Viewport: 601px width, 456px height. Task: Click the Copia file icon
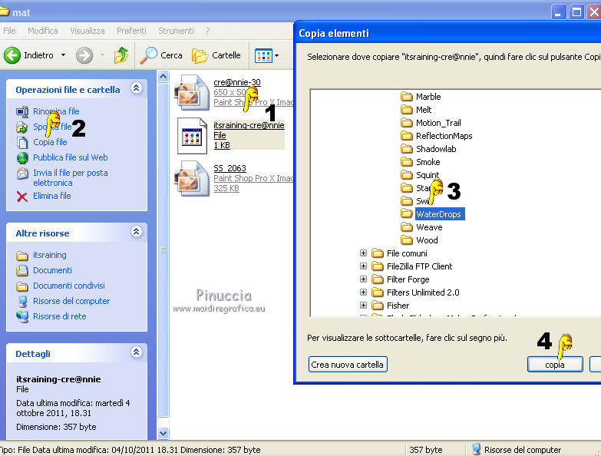pos(22,142)
